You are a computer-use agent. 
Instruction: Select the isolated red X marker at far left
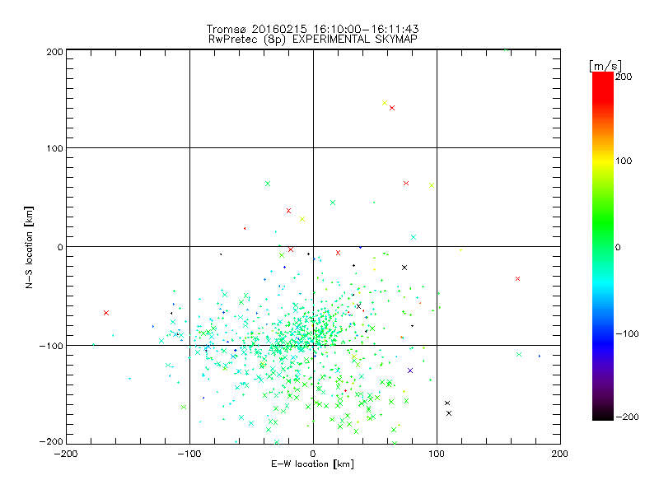click(106, 313)
